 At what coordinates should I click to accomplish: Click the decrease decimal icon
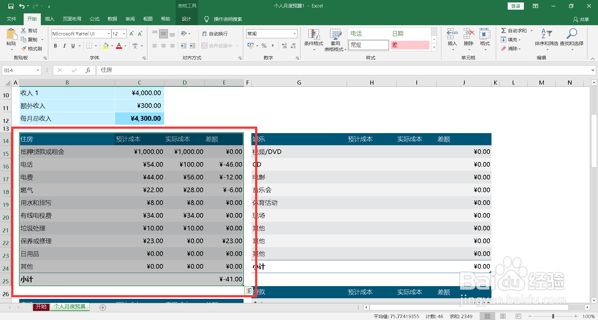[x=293, y=46]
